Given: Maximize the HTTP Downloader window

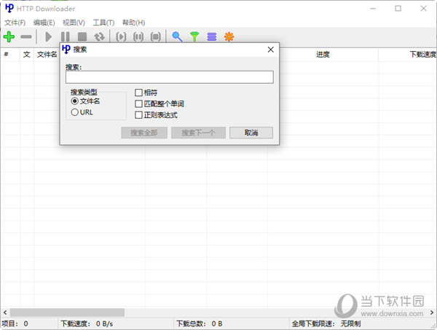Looking at the screenshot, I should pyautogui.click(x=398, y=8).
